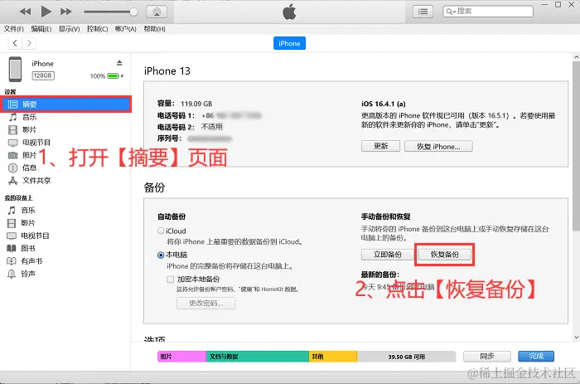Screen dimensions: 580x384
Task: Open the 文件(F) menu
Action: tap(14, 29)
